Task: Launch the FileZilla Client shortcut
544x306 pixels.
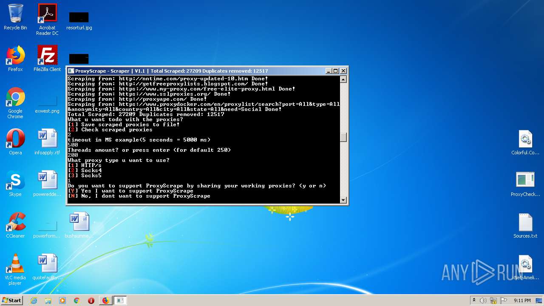Action: point(47,59)
